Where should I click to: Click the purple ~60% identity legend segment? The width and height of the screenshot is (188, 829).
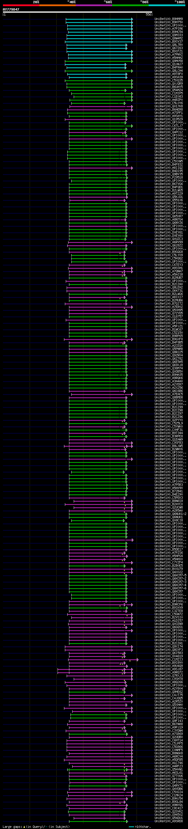[x=94, y=5]
